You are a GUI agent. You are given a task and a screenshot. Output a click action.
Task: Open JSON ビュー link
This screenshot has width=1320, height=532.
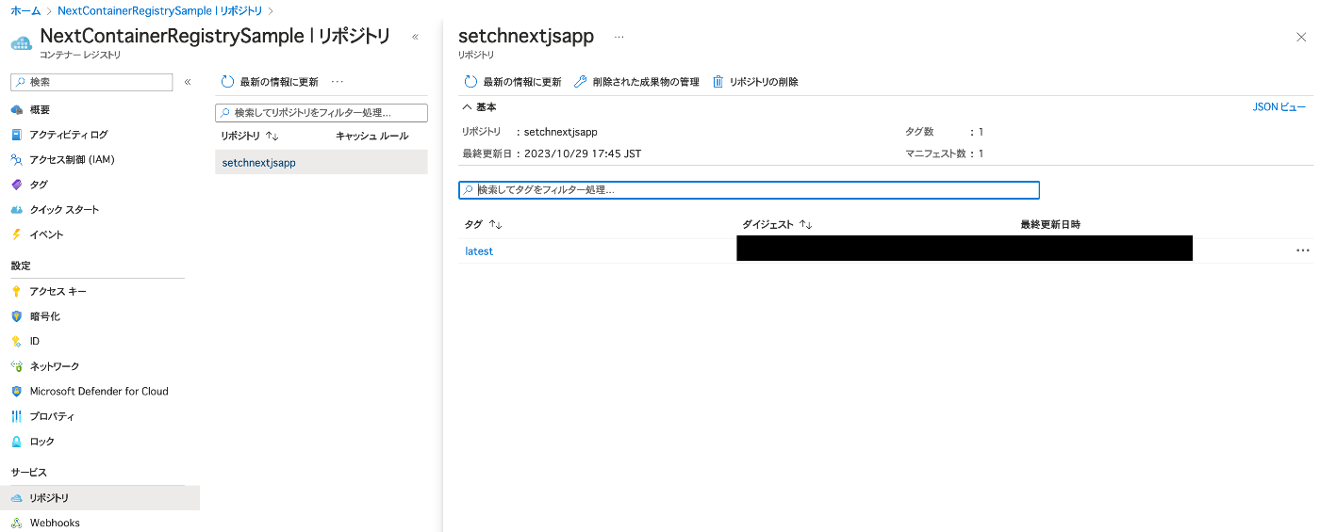click(1279, 107)
